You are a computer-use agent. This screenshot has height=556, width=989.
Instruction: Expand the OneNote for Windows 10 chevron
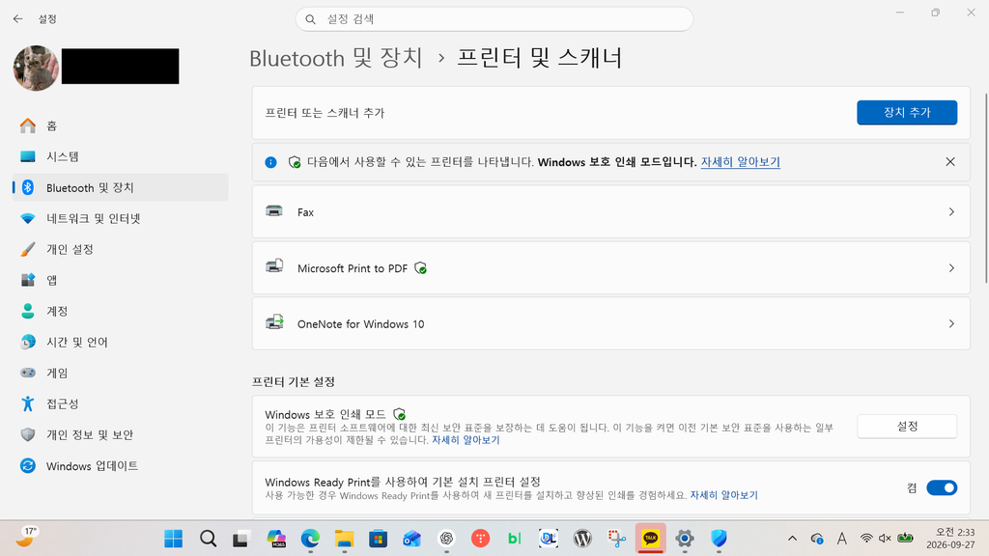click(x=951, y=323)
